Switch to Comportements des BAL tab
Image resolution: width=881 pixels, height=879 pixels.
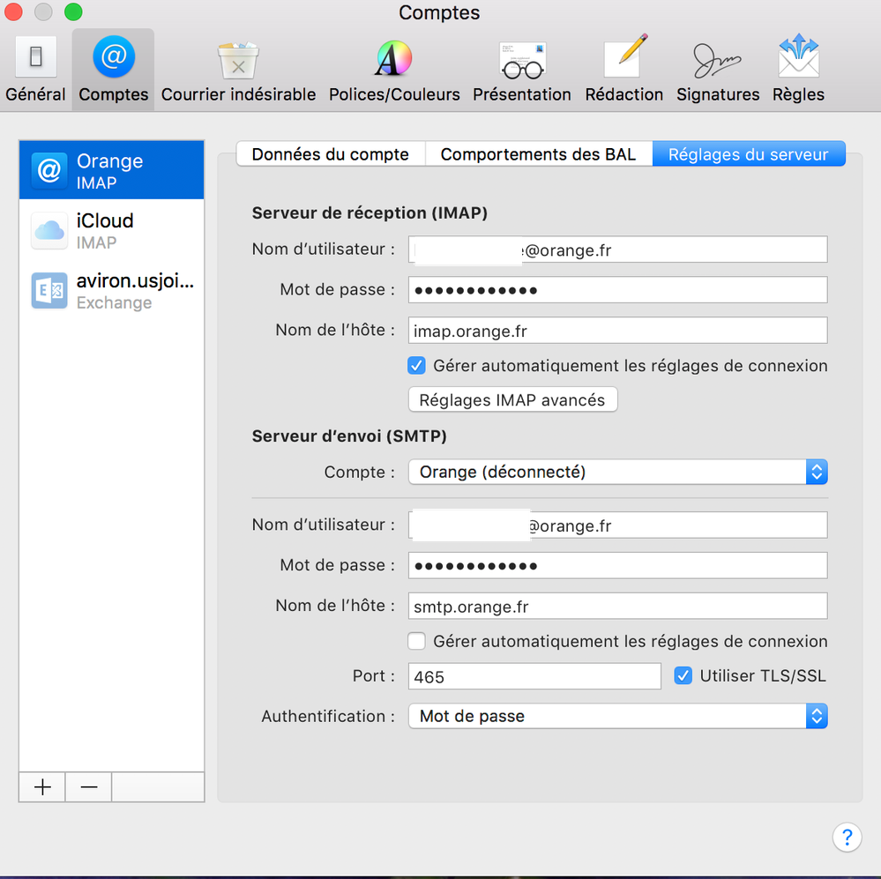[538, 154]
